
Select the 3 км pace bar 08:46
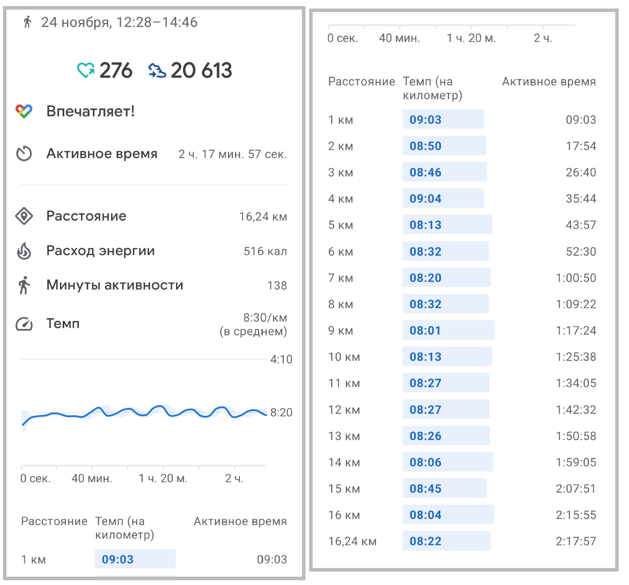pyautogui.click(x=444, y=172)
